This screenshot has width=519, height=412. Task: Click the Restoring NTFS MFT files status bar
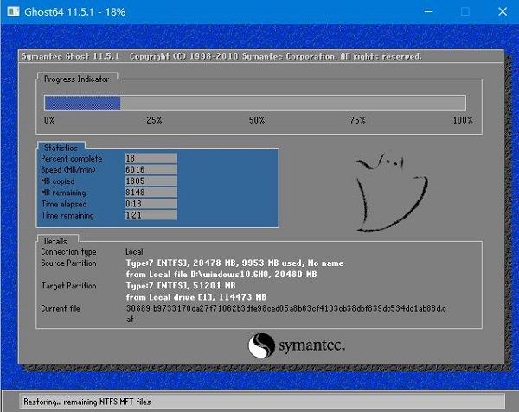[259, 400]
